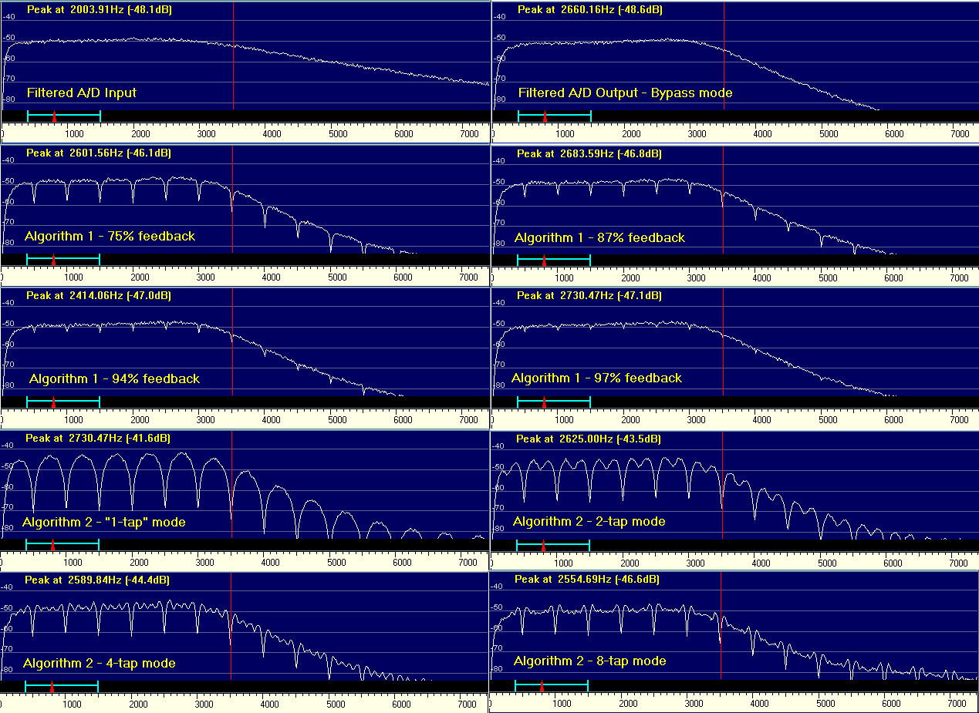The image size is (979, 713).
Task: Select the "Peak at 2589.84Hz (-44.4dB)" readout
Action: click(x=98, y=580)
